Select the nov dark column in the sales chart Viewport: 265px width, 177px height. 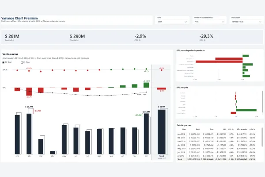click(135, 141)
